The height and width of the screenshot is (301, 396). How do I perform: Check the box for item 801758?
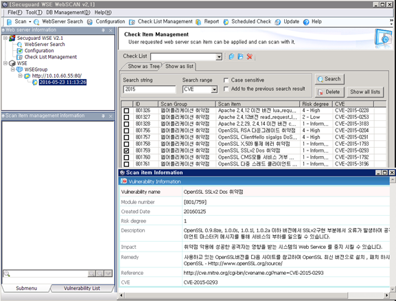[x=126, y=144]
